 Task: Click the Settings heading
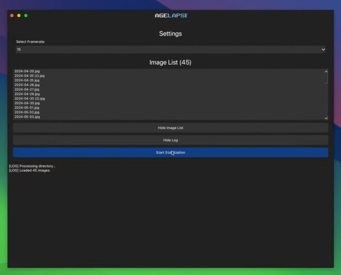(170, 34)
